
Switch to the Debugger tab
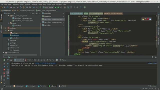click(10, 60)
